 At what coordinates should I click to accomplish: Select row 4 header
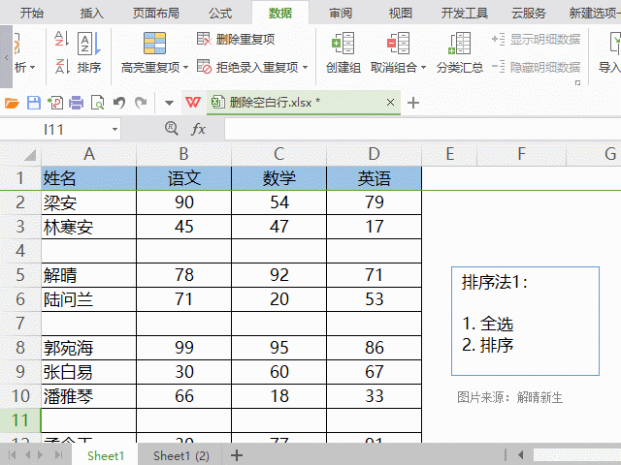click(20, 251)
